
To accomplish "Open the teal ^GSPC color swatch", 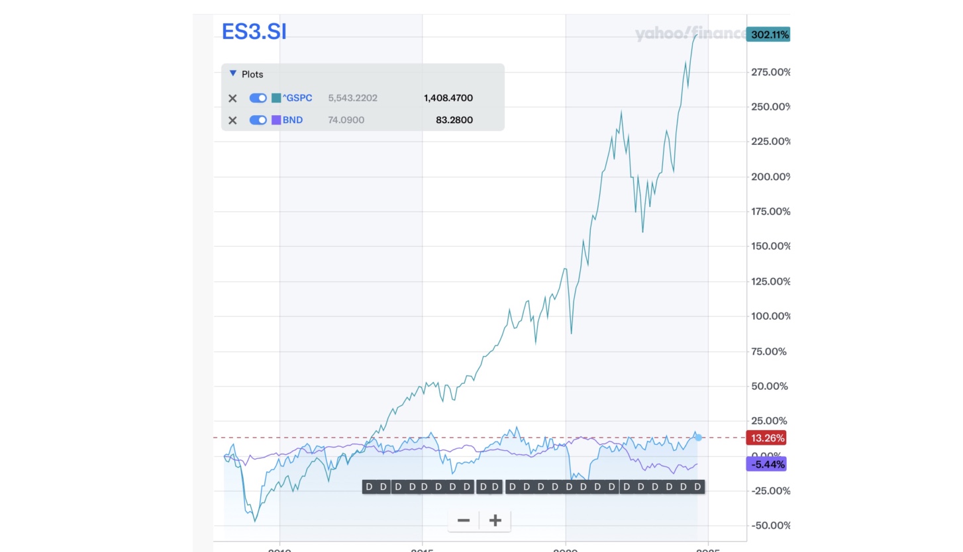I will click(x=276, y=99).
